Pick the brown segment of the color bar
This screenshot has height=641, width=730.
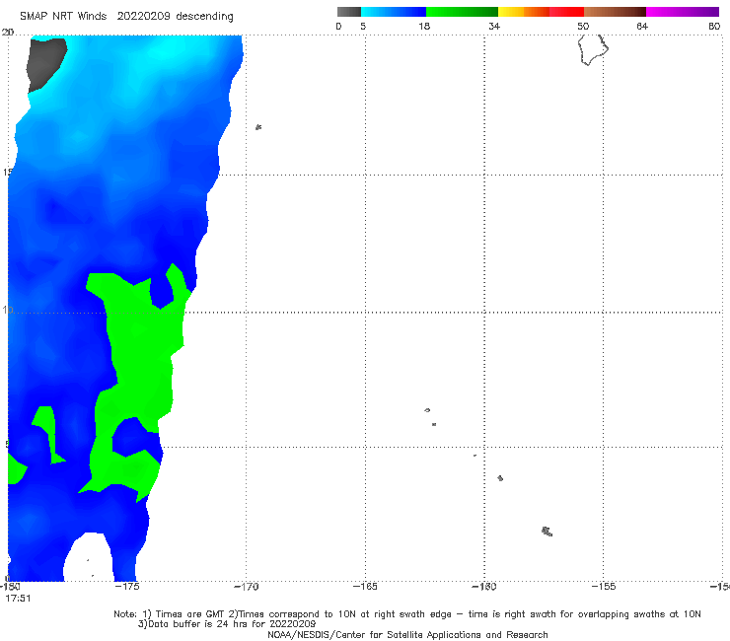(615, 12)
